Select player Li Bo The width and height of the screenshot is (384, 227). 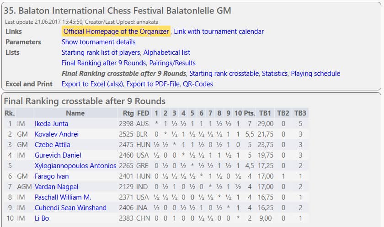[42, 218]
